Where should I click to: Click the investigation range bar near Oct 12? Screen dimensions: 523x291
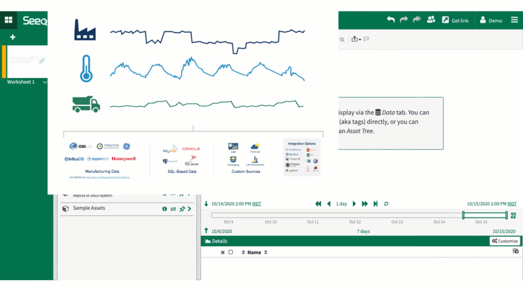click(x=355, y=215)
